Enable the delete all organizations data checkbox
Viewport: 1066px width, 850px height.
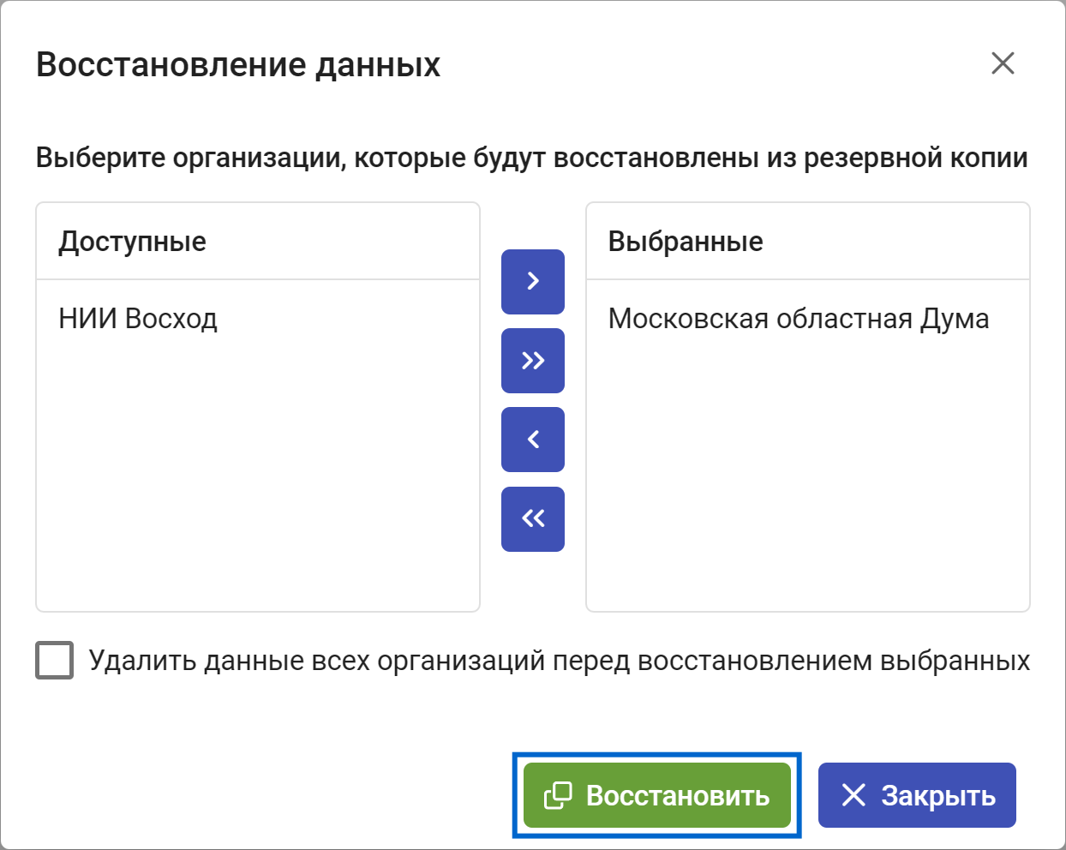click(x=54, y=661)
